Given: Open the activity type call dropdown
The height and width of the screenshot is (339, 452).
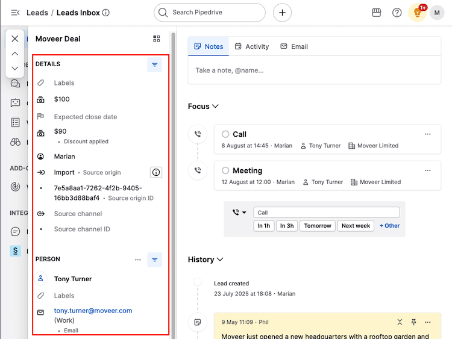Looking at the screenshot, I should pos(239,213).
